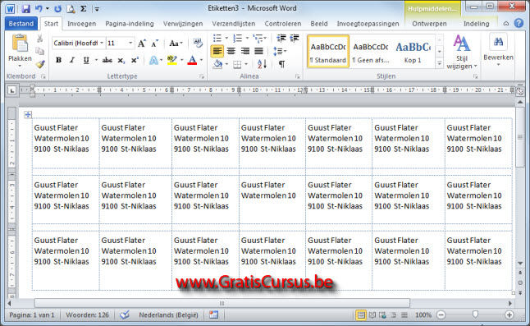Clear formatting with the eraser icon

pyautogui.click(x=198, y=43)
